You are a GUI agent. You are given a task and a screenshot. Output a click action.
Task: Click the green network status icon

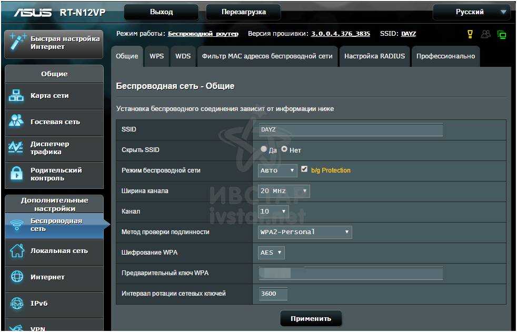[502, 35]
